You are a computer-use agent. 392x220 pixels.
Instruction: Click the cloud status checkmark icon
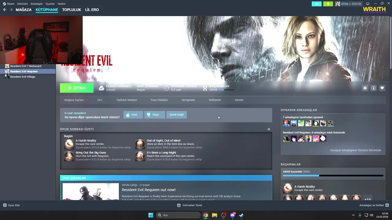pyautogui.click(x=101, y=88)
